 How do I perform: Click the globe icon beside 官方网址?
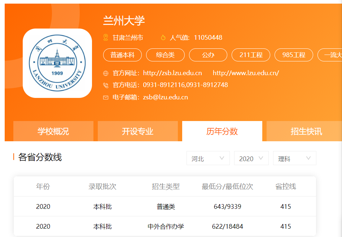[106, 73]
